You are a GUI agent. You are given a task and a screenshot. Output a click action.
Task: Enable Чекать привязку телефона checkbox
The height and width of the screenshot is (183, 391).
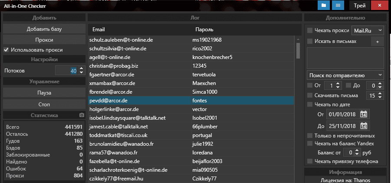tap(310, 161)
